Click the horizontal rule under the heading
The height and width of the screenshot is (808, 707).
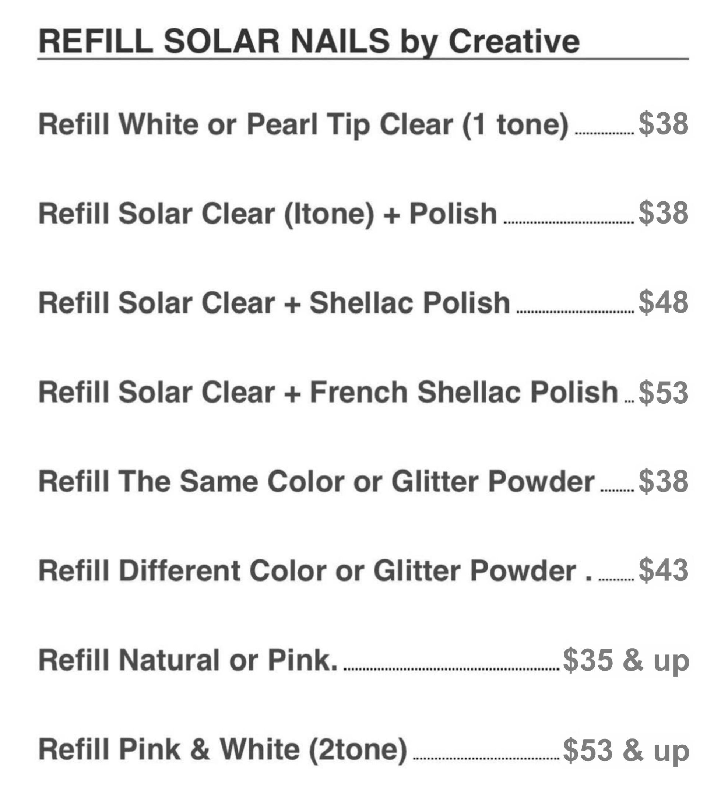coord(363,59)
